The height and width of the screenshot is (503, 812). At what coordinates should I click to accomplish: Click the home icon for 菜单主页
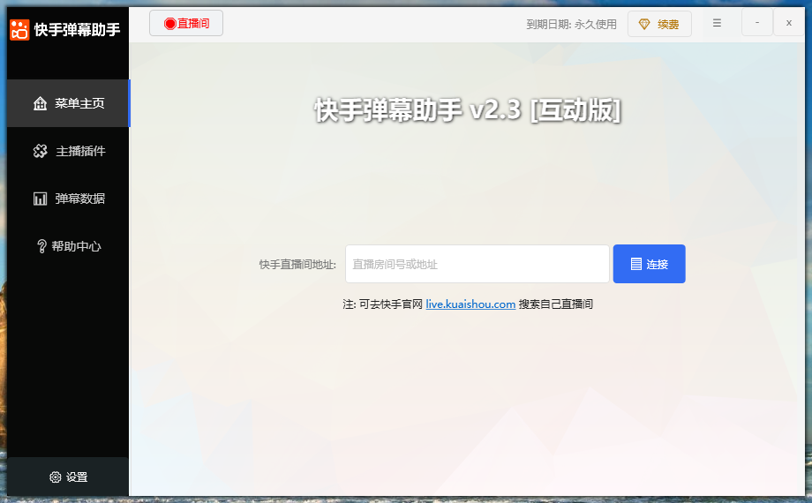tap(40, 103)
